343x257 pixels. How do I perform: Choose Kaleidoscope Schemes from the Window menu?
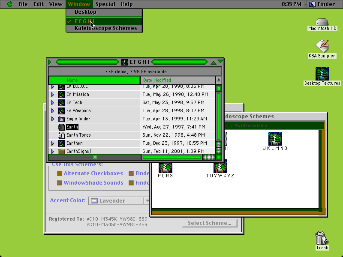[104, 28]
